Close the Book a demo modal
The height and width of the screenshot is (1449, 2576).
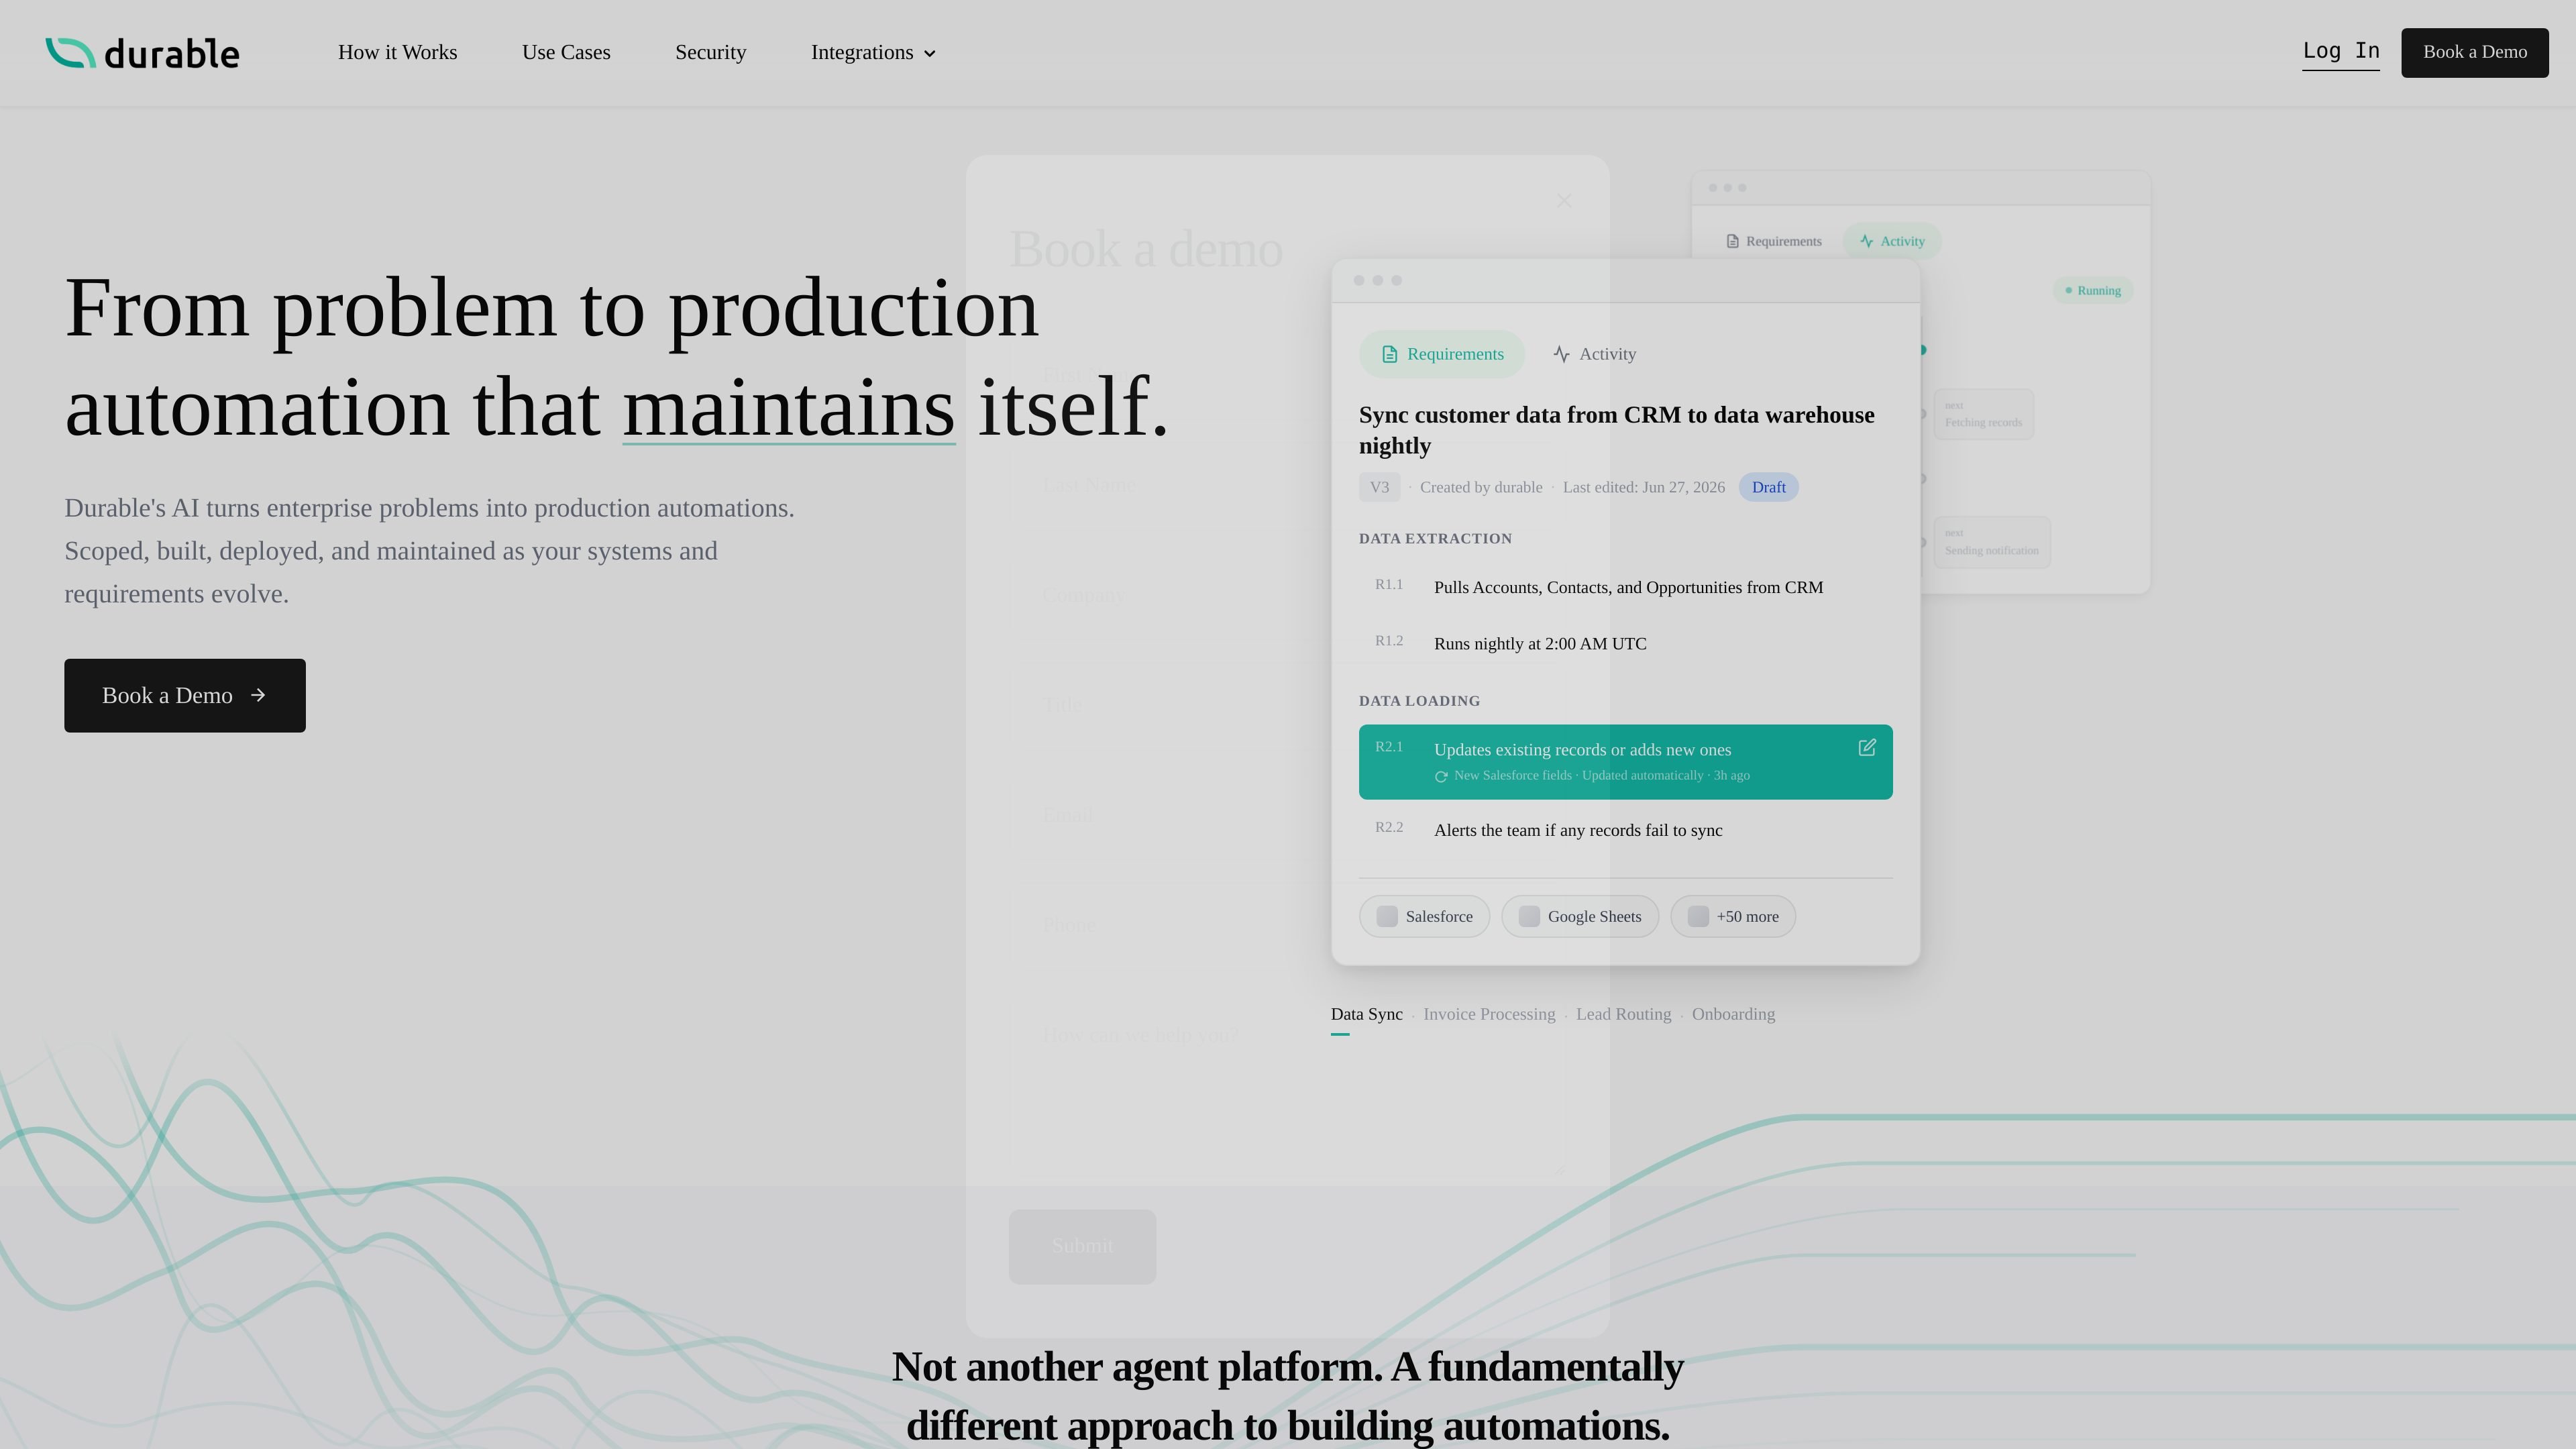[1564, 201]
